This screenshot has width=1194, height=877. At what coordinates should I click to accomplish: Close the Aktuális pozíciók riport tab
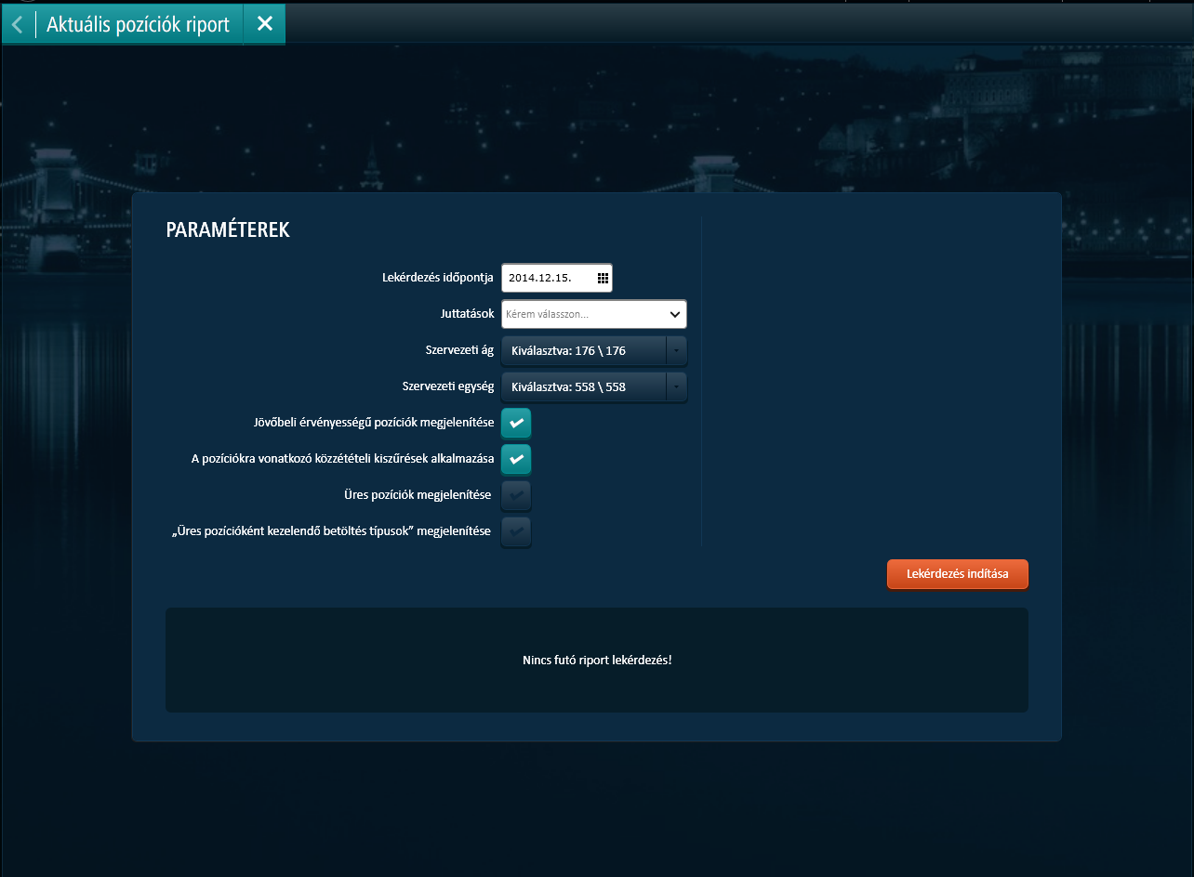point(265,24)
